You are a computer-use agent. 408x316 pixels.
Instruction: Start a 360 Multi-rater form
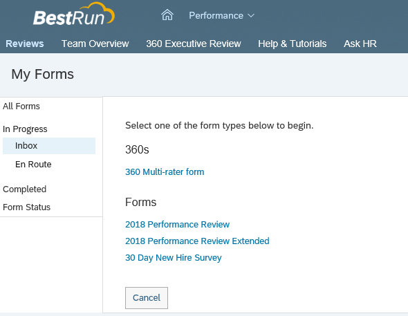tap(165, 172)
